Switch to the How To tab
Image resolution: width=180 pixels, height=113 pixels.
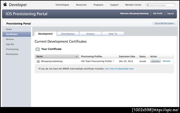point(113,34)
